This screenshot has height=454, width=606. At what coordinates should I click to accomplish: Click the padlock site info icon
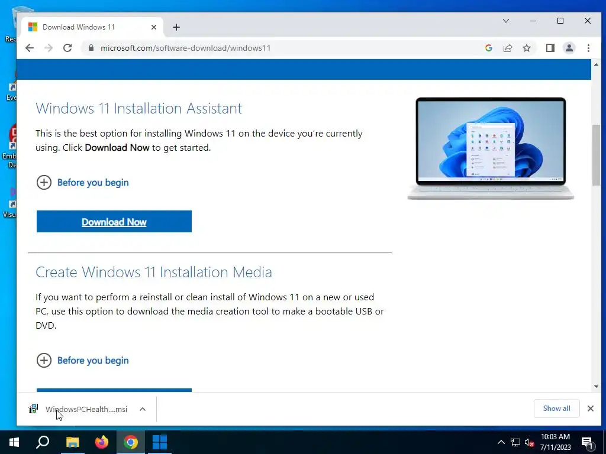91,48
